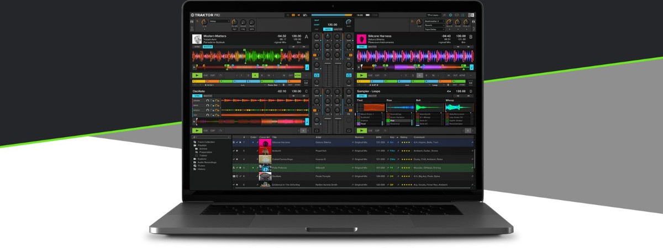Click loop OUT button on Deck A
Image resolution: width=663 pixels, height=248 pixels.
[x=291, y=75]
